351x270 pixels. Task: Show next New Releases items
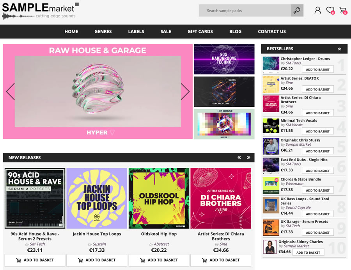coord(248,157)
